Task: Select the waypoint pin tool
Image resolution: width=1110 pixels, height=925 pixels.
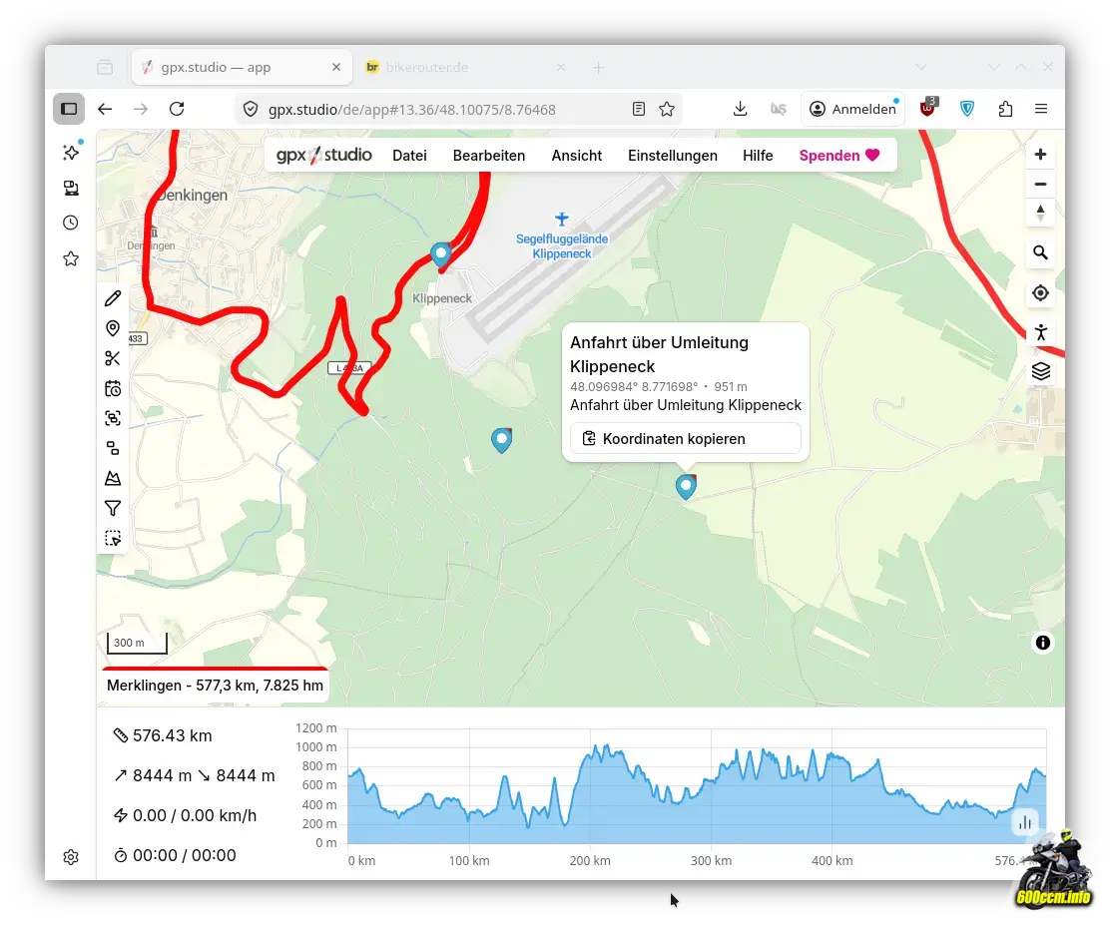Action: click(113, 328)
